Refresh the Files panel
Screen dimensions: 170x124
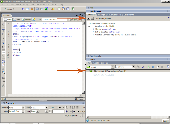tap(143, 67)
